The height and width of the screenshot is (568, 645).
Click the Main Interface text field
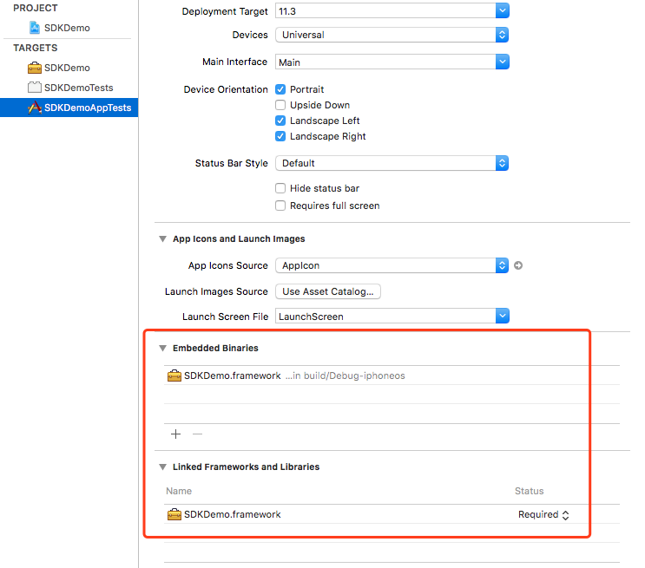pyautogui.click(x=385, y=62)
